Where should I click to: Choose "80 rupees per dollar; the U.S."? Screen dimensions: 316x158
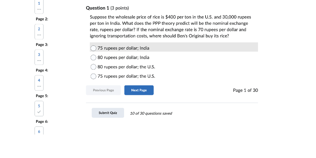click(94, 67)
